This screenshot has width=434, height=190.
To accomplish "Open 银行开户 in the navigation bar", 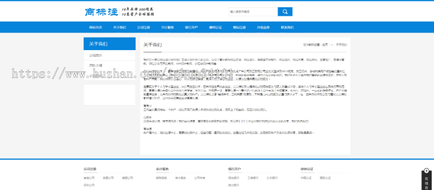I will click(x=191, y=27).
